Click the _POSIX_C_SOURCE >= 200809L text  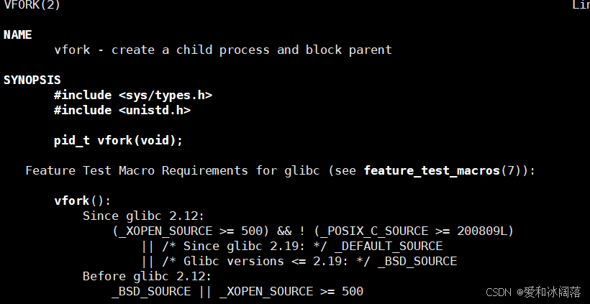[x=414, y=231]
